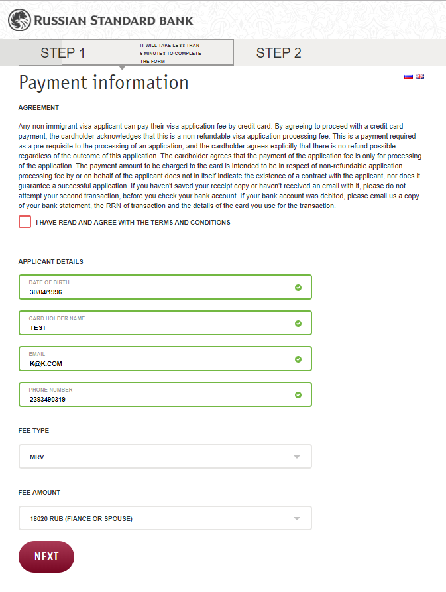Focus the Date of Birth input field
This screenshot has width=446, height=592.
click(165, 287)
